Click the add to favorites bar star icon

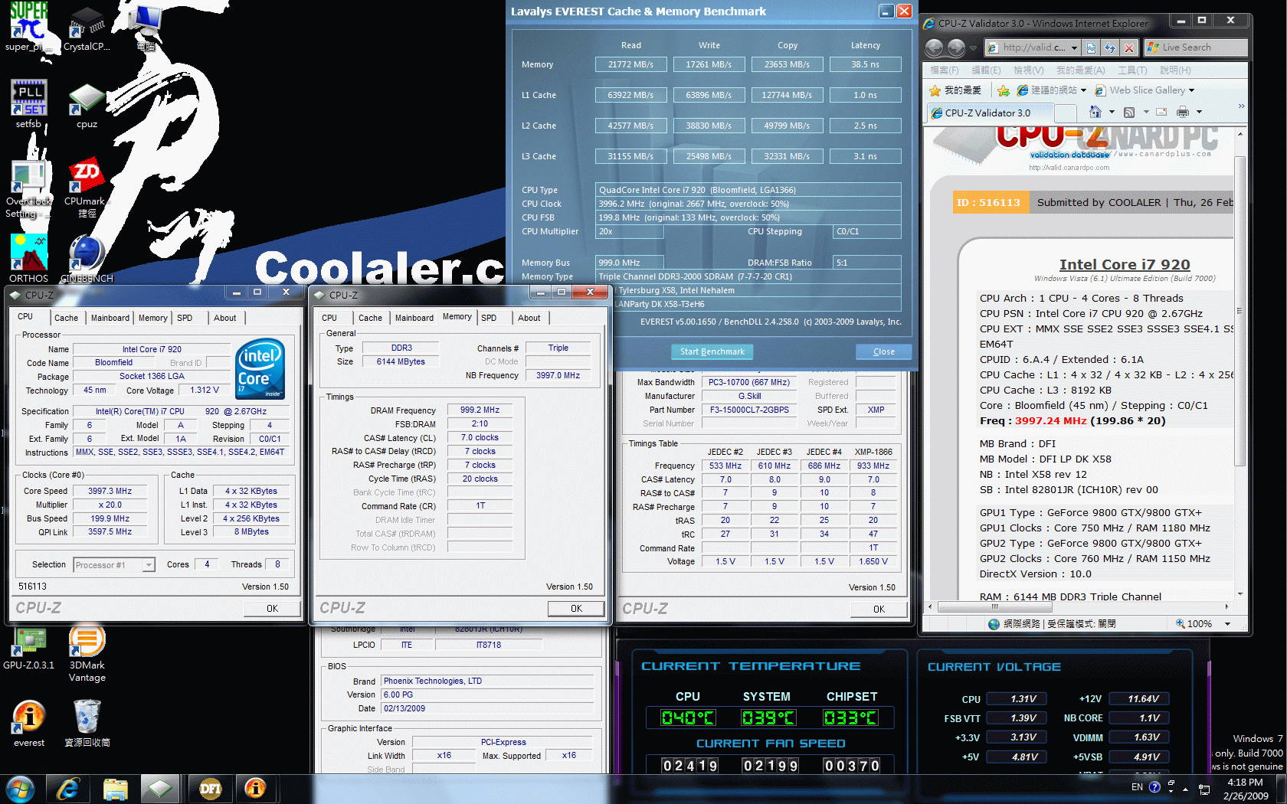coord(1003,90)
